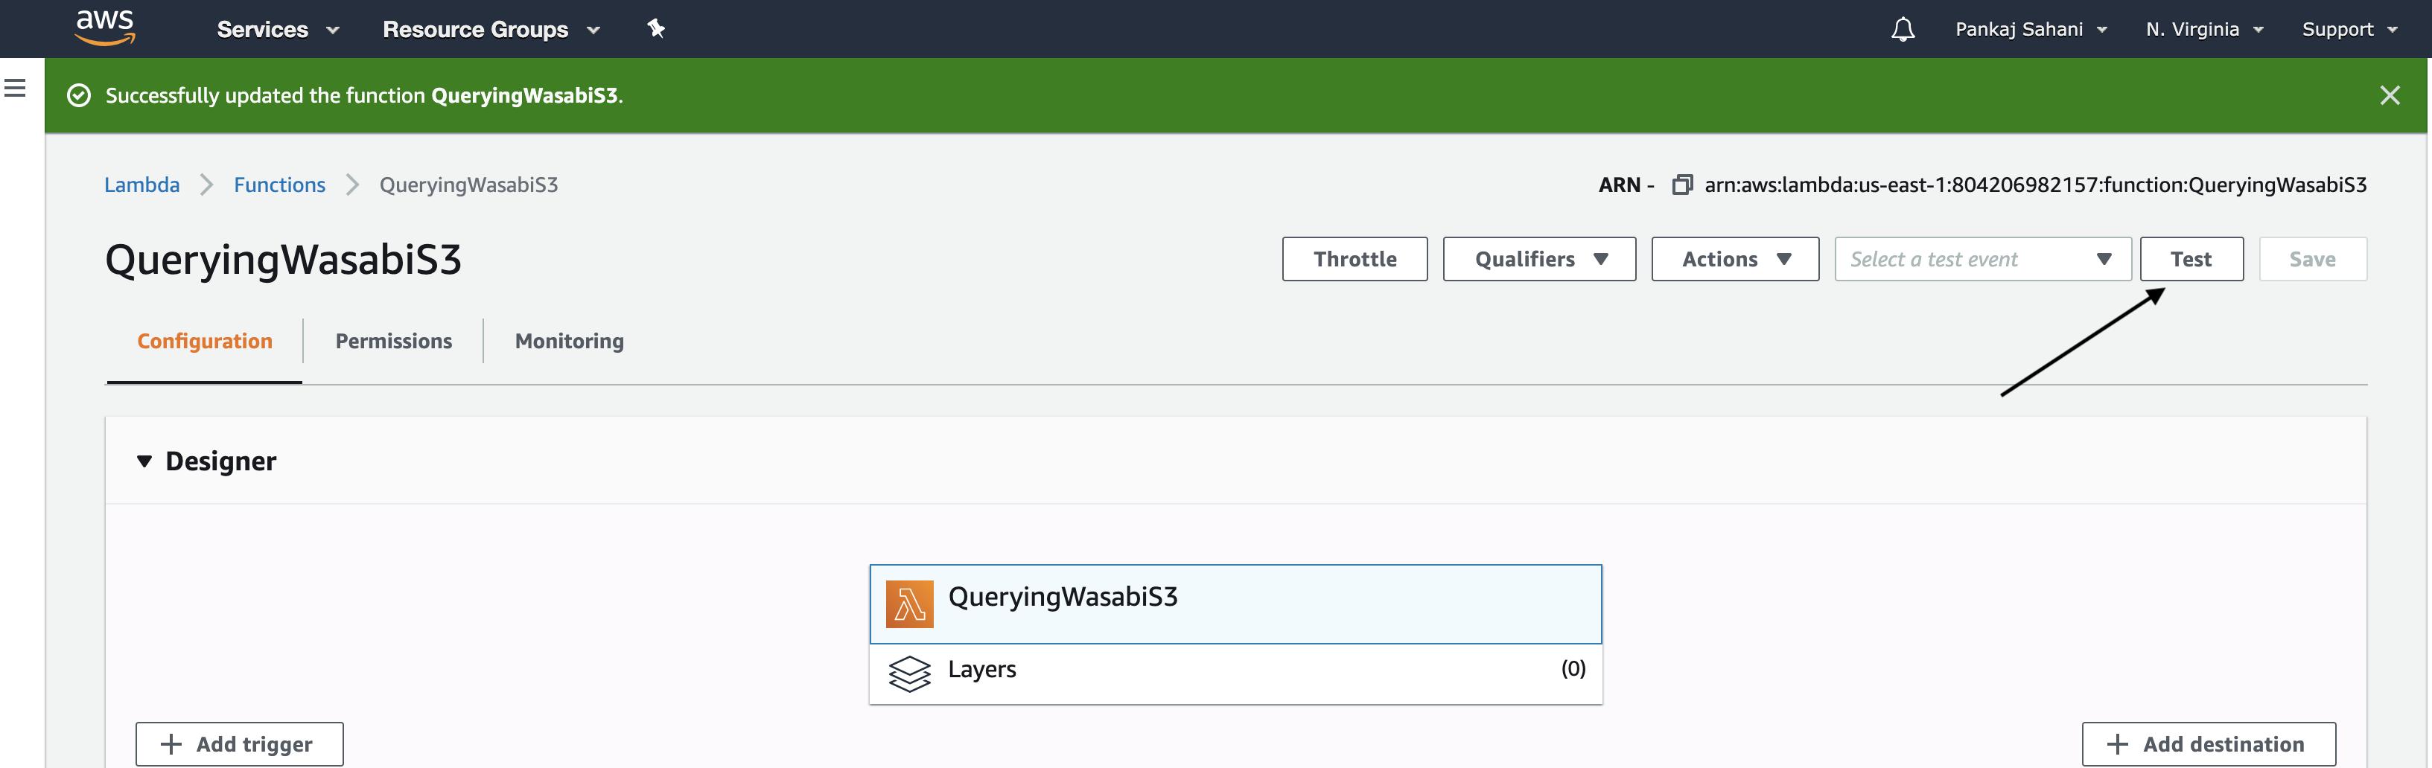Click the Add trigger button
Viewport: 2432px width, 768px height.
pyautogui.click(x=239, y=744)
